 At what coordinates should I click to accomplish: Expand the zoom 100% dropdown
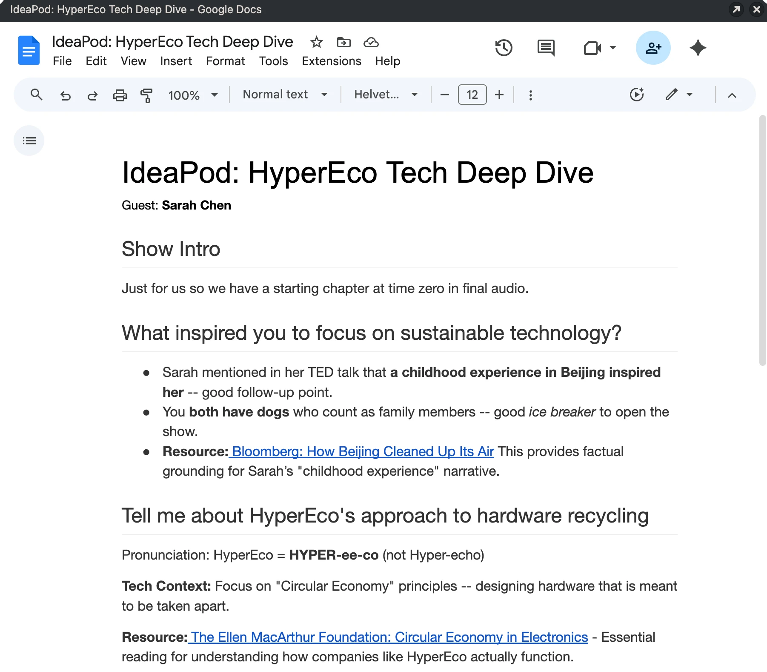point(193,95)
